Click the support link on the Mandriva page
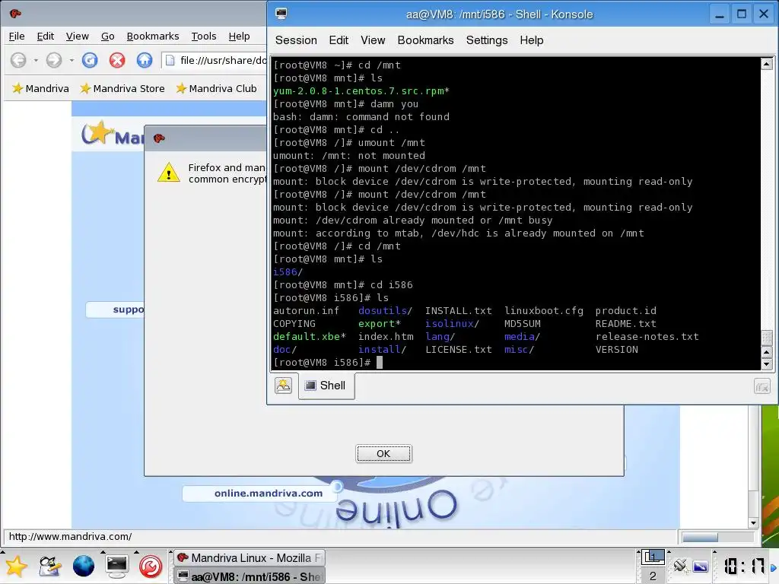This screenshot has width=779, height=584. coord(128,309)
